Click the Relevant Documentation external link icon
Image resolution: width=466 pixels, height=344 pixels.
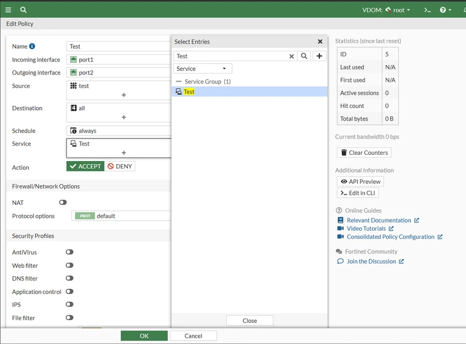click(x=417, y=221)
